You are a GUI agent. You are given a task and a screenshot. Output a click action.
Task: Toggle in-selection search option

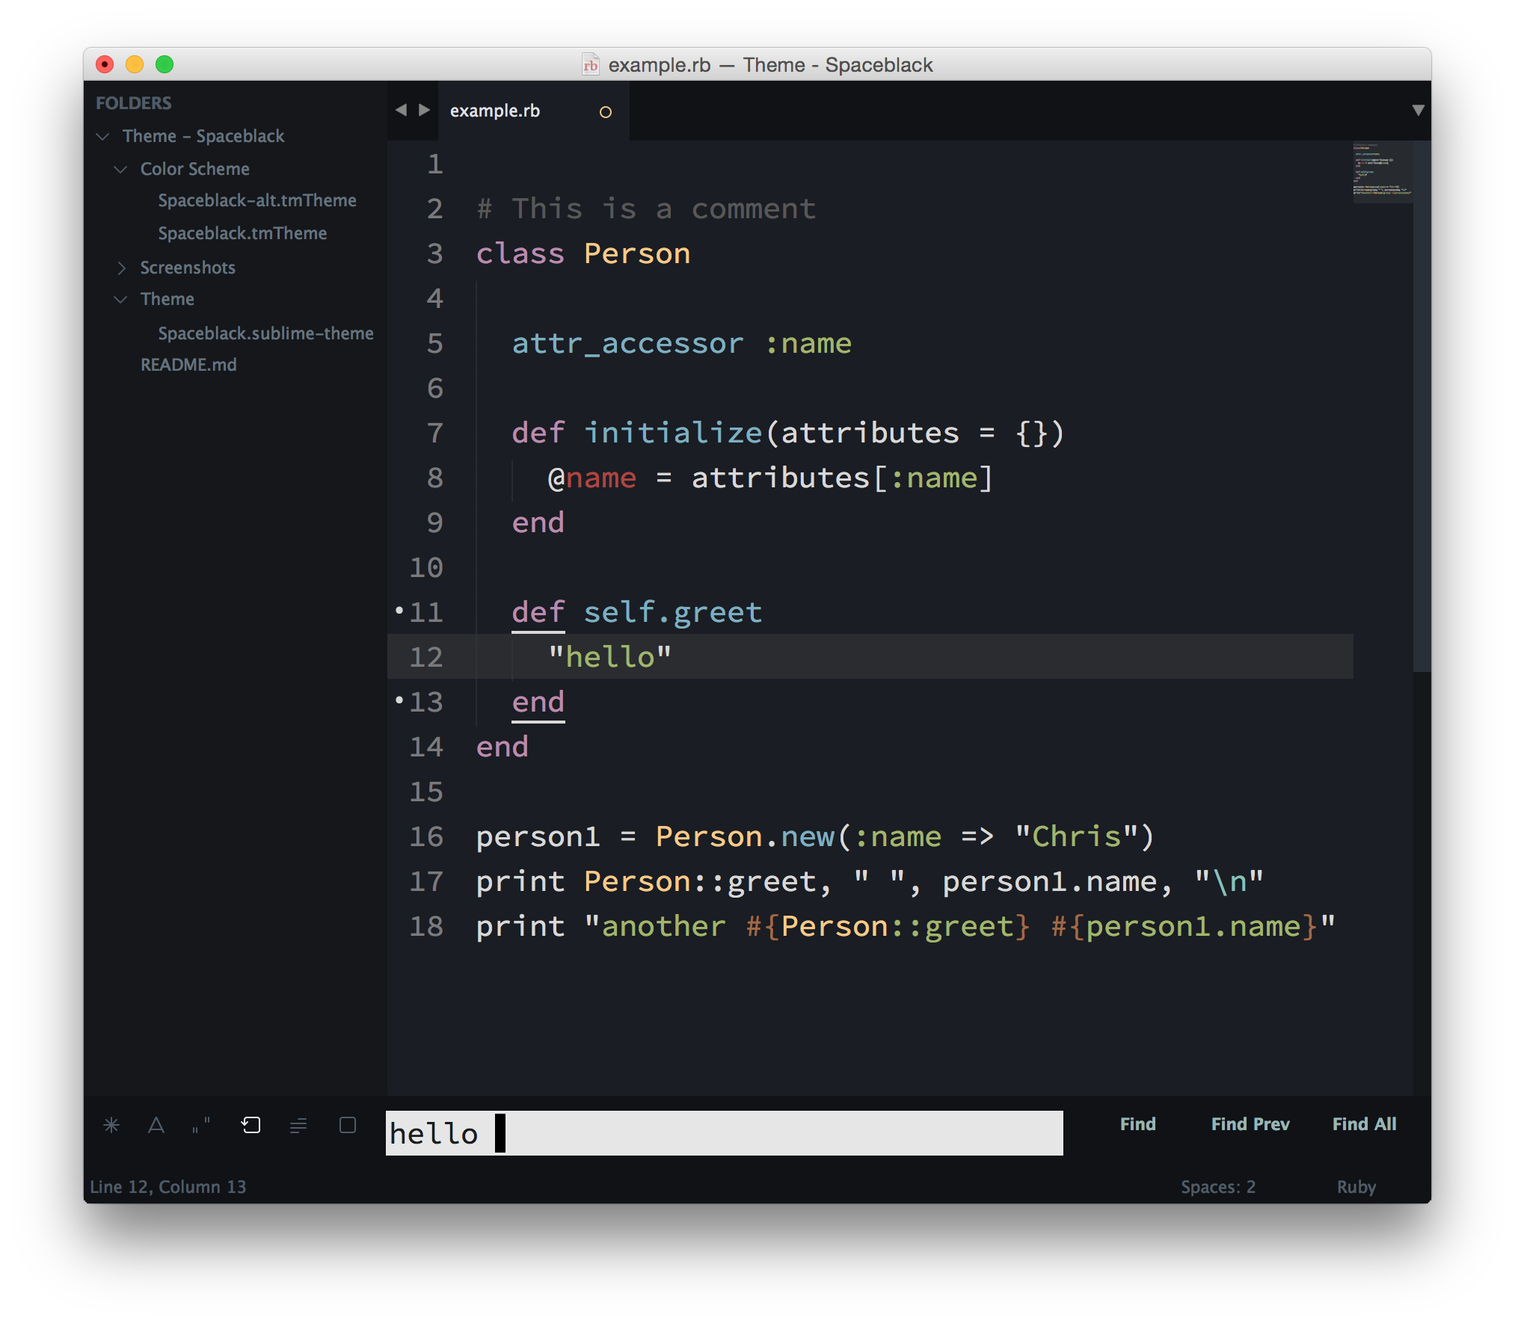click(x=298, y=1125)
